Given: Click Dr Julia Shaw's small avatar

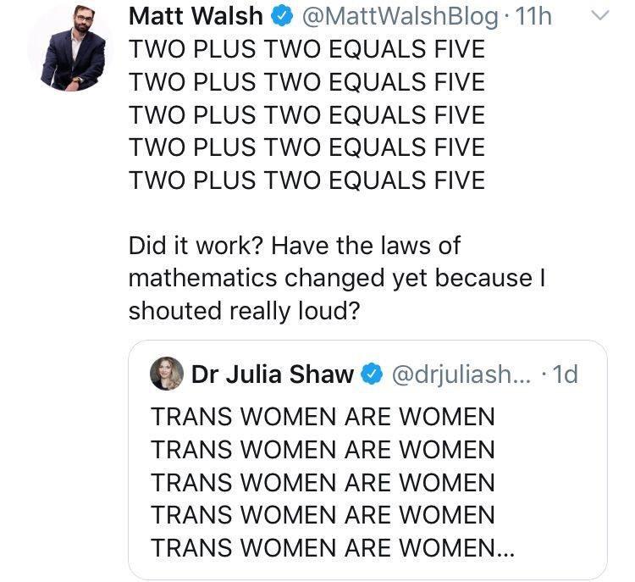Looking at the screenshot, I should [167, 374].
